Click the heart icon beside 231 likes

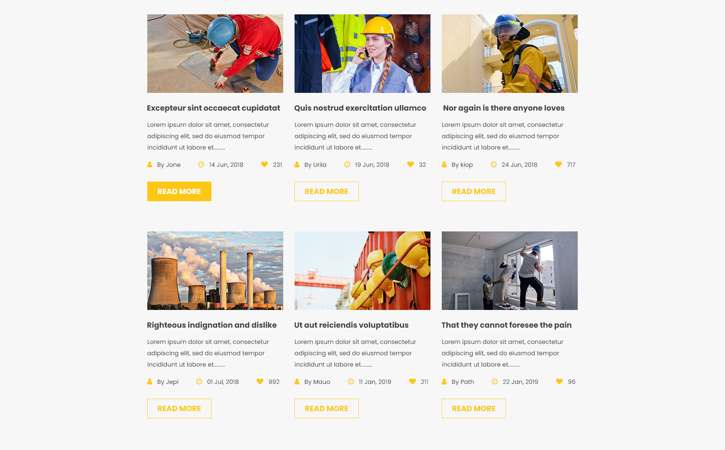click(264, 165)
